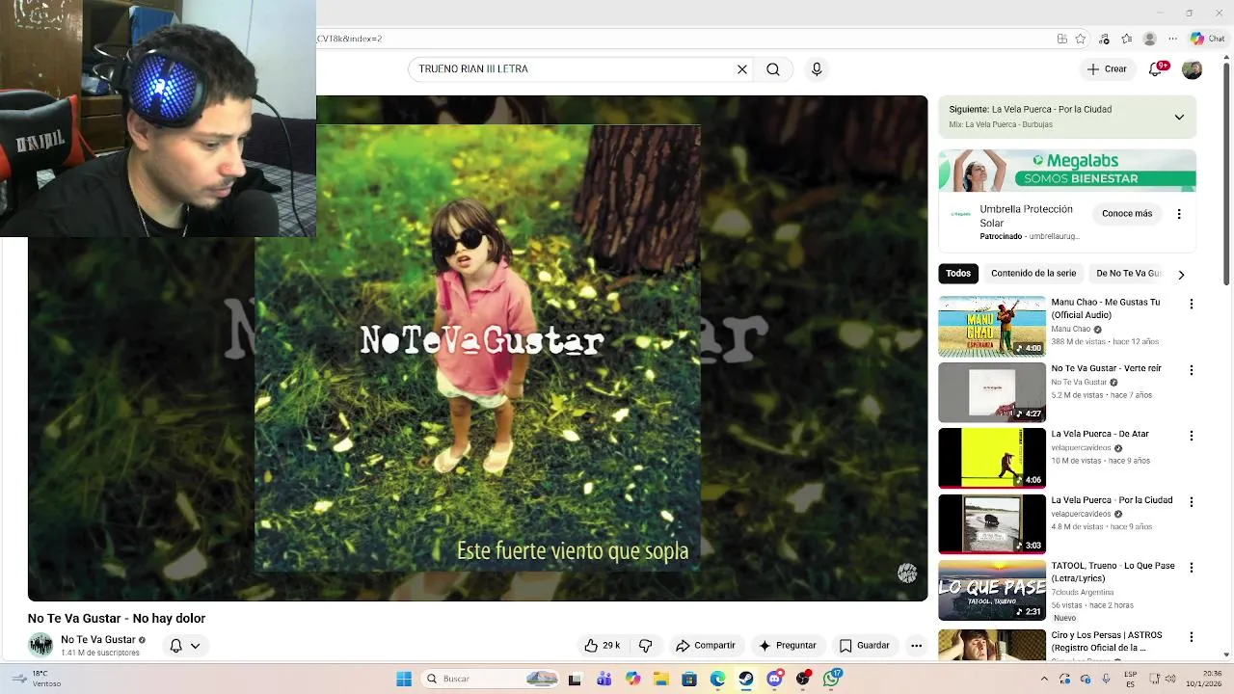Viewport: 1234px width, 694px height.
Task: Open options for Por la Ciudad video
Action: point(1192,502)
